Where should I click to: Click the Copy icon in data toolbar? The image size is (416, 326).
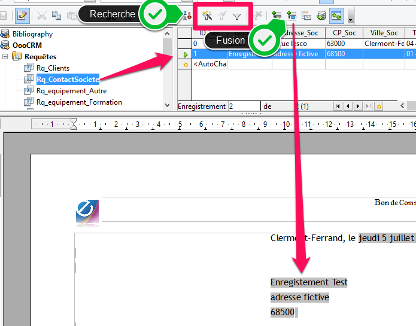pos(57,16)
